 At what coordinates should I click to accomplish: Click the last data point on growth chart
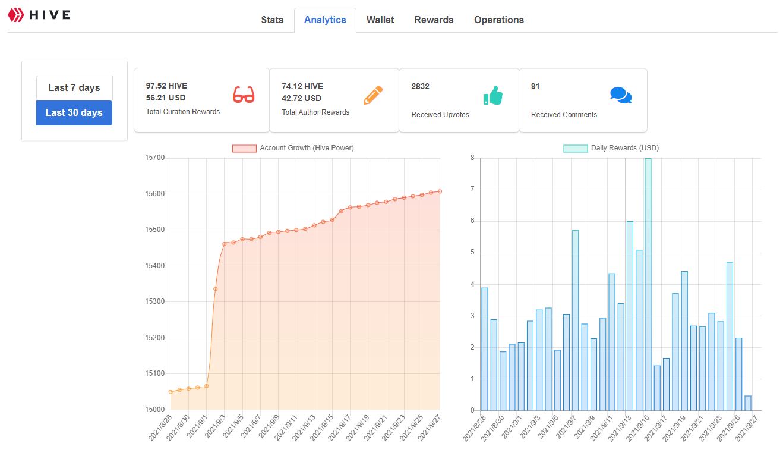click(x=440, y=191)
